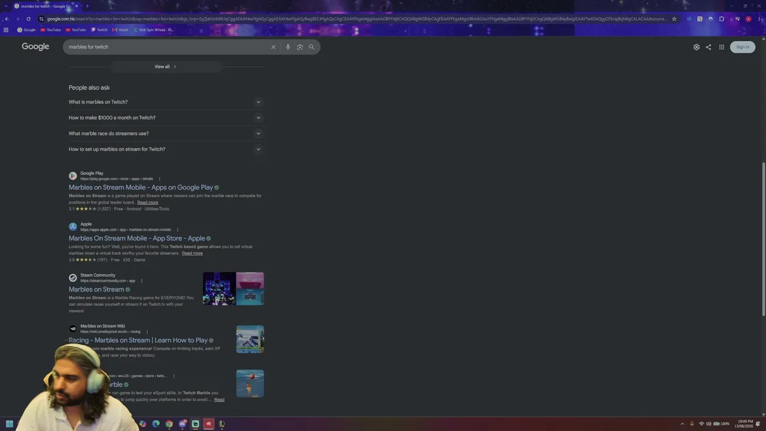Open more options for Steam Community result
Screen dimensions: 766x431
tap(141, 281)
